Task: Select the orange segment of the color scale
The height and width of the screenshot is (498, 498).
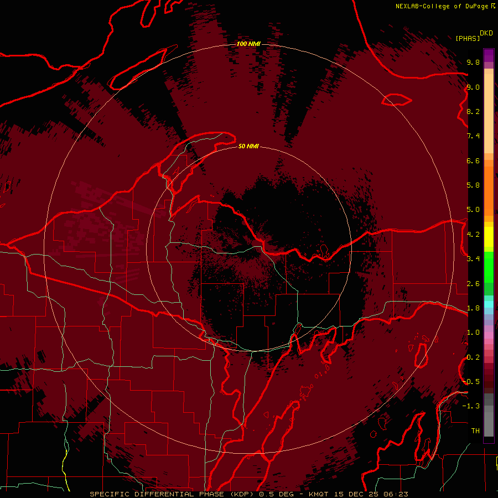Action: 489,191
